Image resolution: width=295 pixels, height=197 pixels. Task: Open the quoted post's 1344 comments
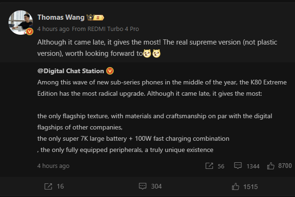pyautogui.click(x=247, y=166)
